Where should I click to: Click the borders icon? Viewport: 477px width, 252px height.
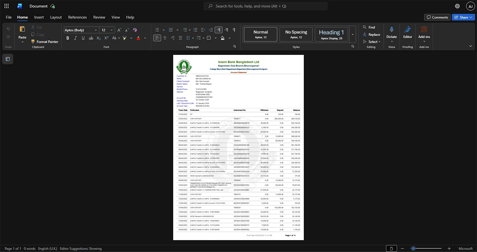pos(209,38)
